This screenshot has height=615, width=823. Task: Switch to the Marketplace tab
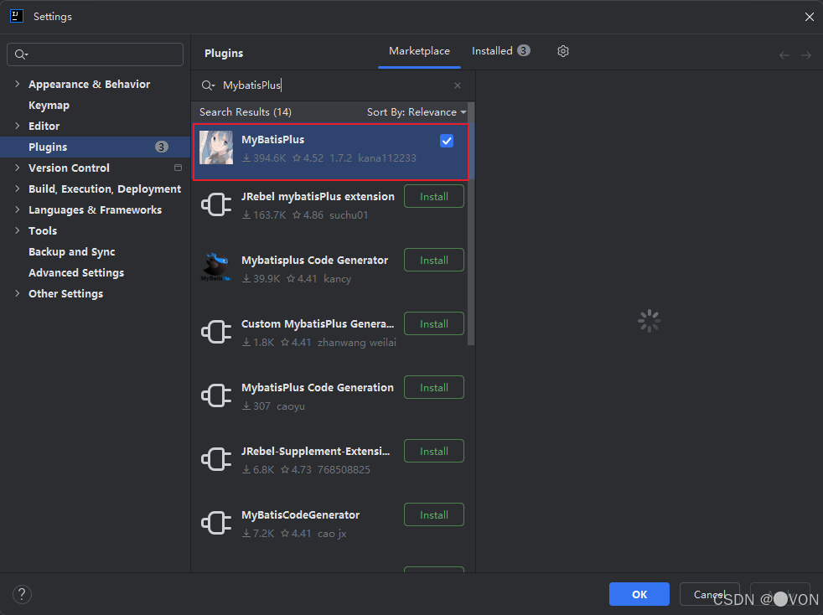tap(419, 51)
